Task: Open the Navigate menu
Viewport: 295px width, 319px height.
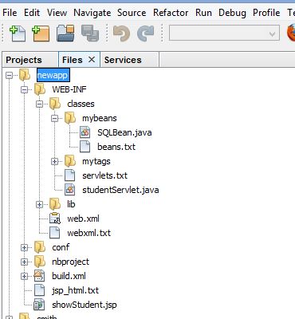Action: point(92,13)
